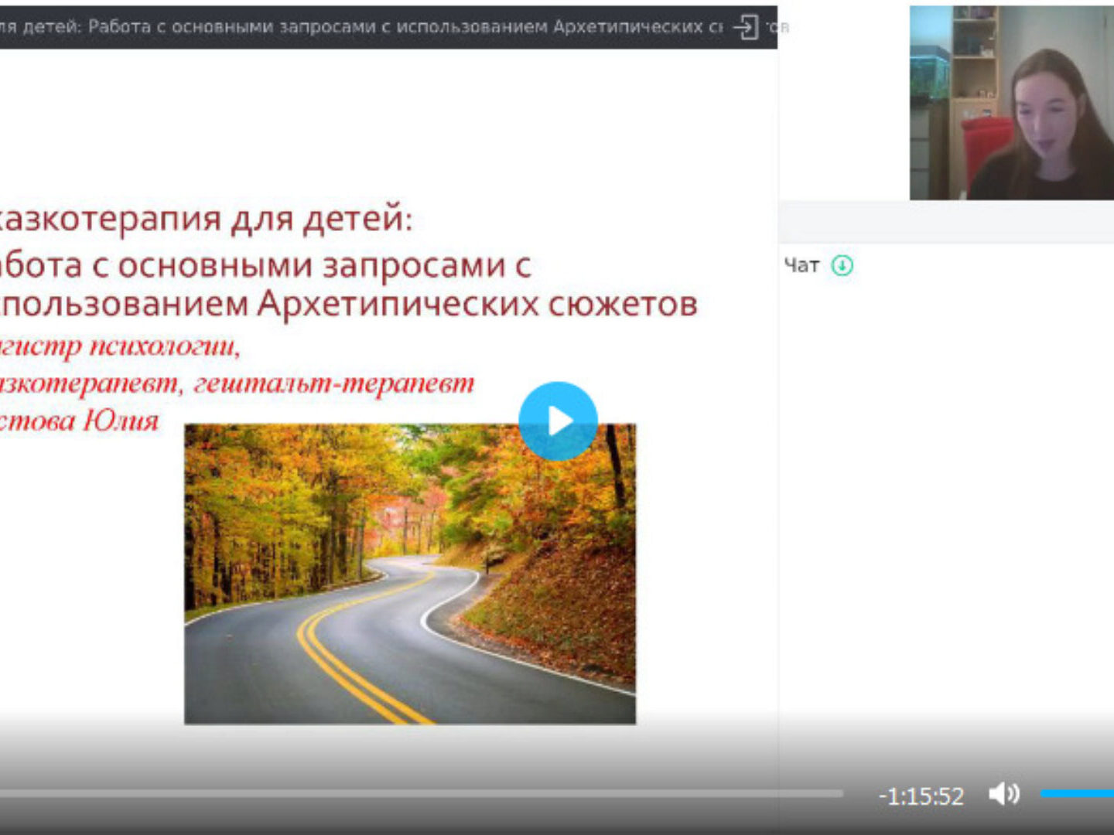Click the autumn winding road picture
Viewport: 1114px width, 835px height.
click(x=409, y=574)
